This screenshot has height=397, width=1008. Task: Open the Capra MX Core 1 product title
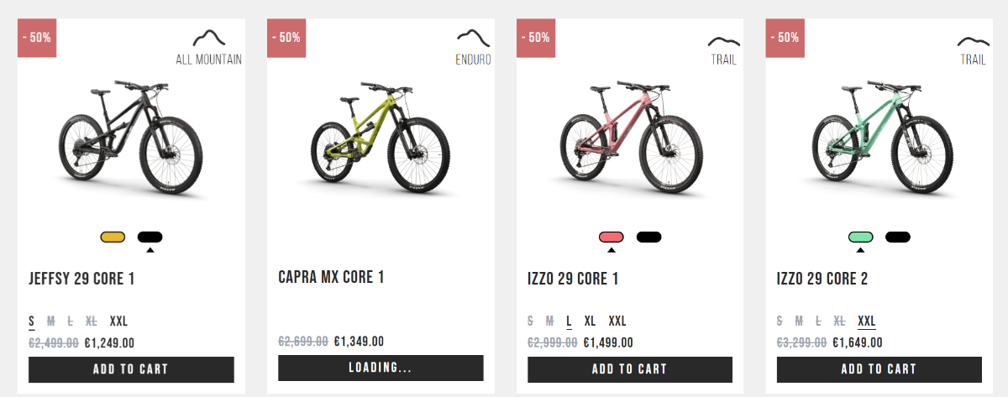(331, 277)
